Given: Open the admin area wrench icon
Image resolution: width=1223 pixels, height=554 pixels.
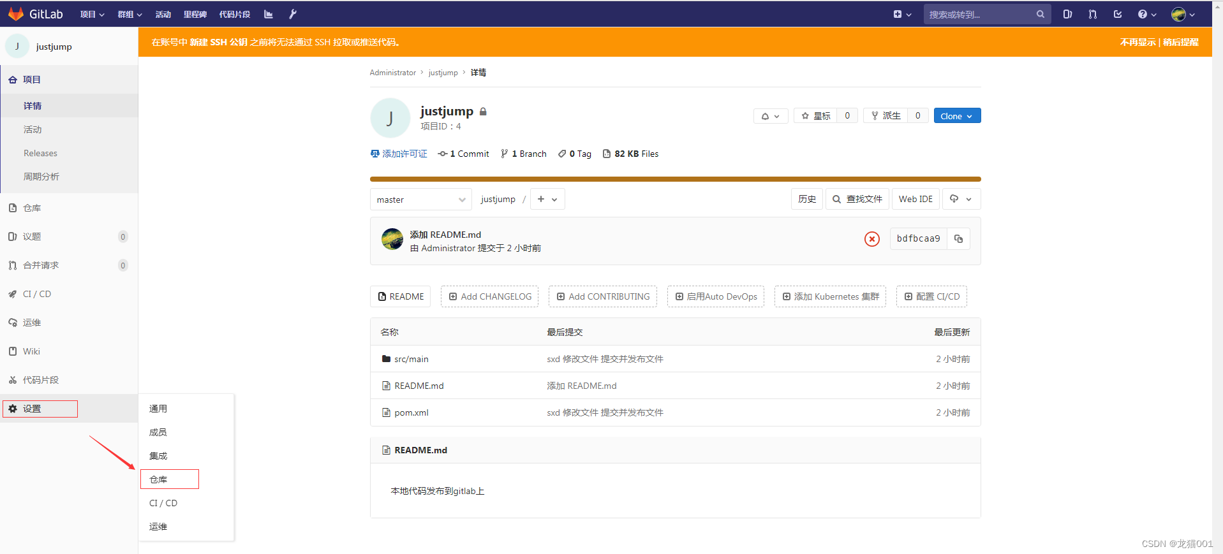Looking at the screenshot, I should pyautogui.click(x=293, y=14).
